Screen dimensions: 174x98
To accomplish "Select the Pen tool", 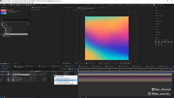I will (19, 5).
